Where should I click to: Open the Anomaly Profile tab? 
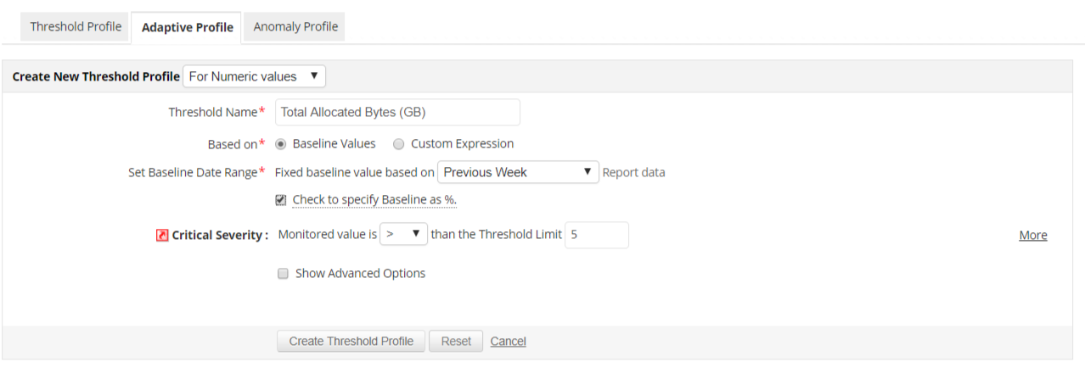[295, 26]
